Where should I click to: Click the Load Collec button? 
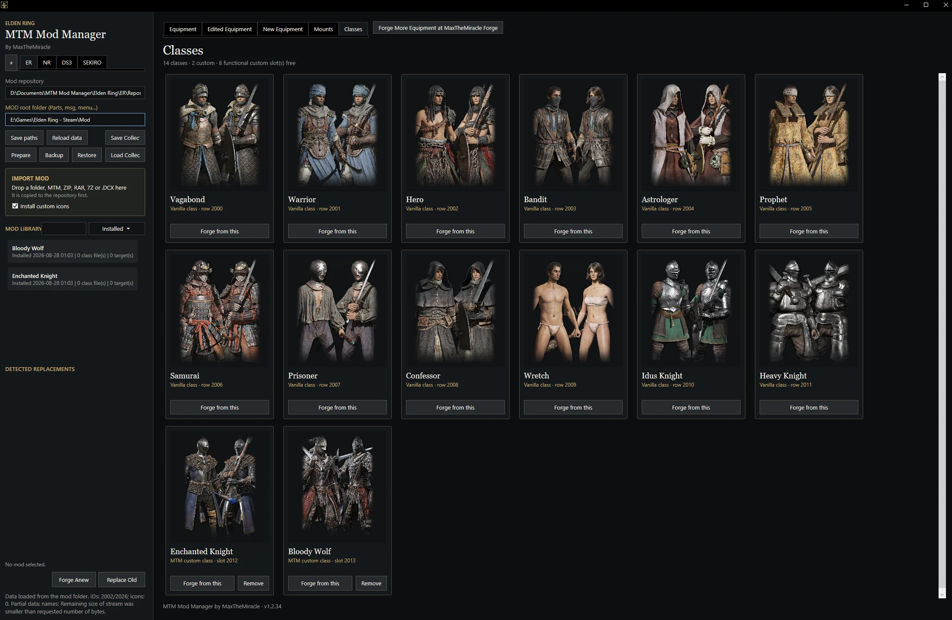[x=125, y=155]
